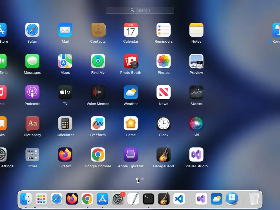Open Weather from the Dock
Viewport: 280px width, 210px height.
(217, 199)
